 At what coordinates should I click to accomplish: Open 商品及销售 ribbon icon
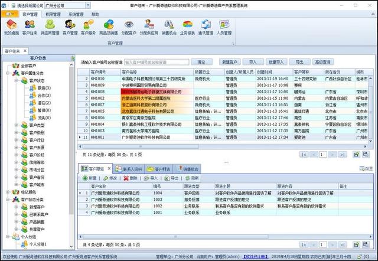pyautogui.click(x=109, y=27)
